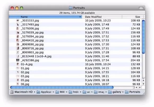This screenshot has width=154, height=107.
Task: Select the 01.jpg thumbnail icon
Action: click(18, 68)
